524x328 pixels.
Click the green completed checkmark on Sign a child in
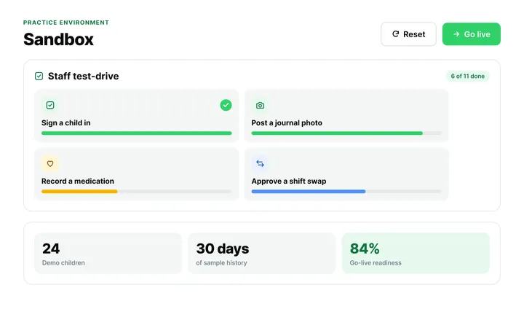point(226,105)
